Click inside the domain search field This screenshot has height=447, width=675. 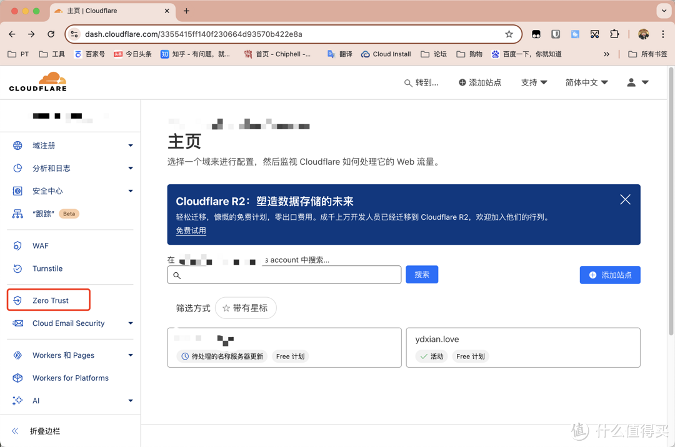(x=284, y=275)
